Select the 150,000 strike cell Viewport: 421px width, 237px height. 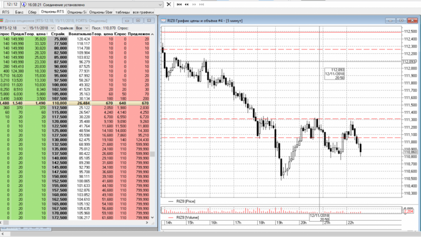(x=58, y=176)
